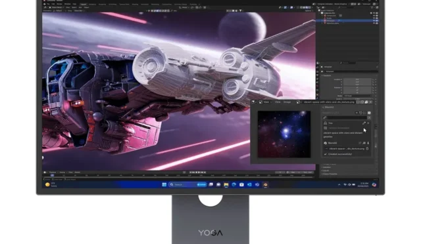Open the Copilot icon in the system tray
421x244 pixels.
click(x=374, y=184)
